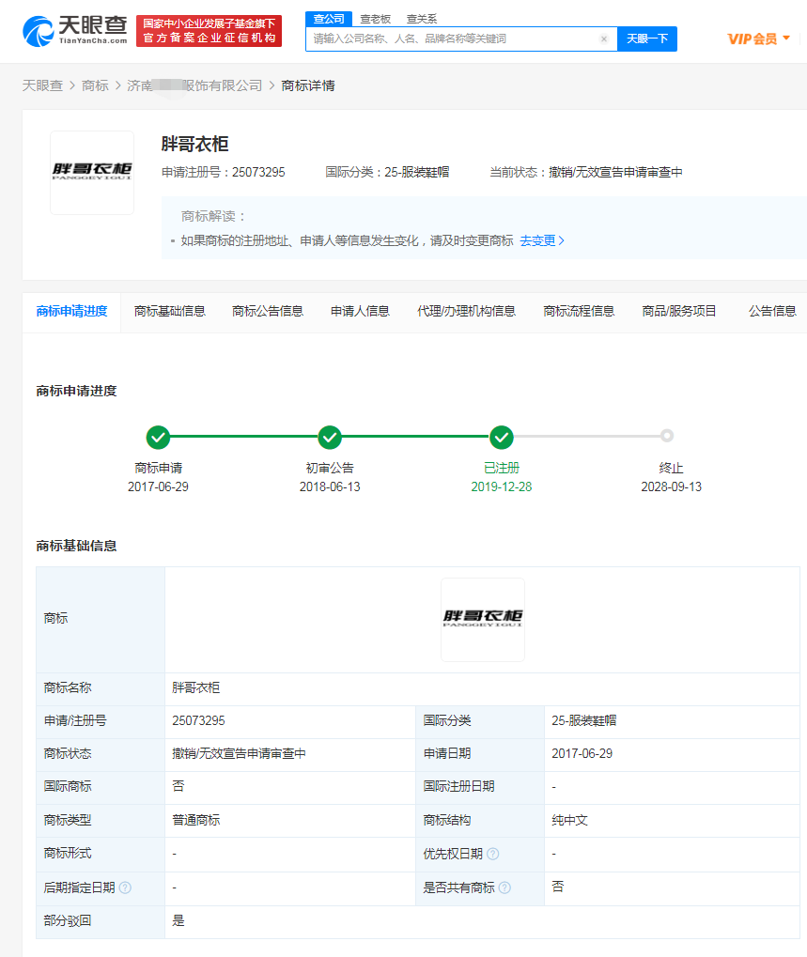Select the 查老板 search tab

click(375, 19)
